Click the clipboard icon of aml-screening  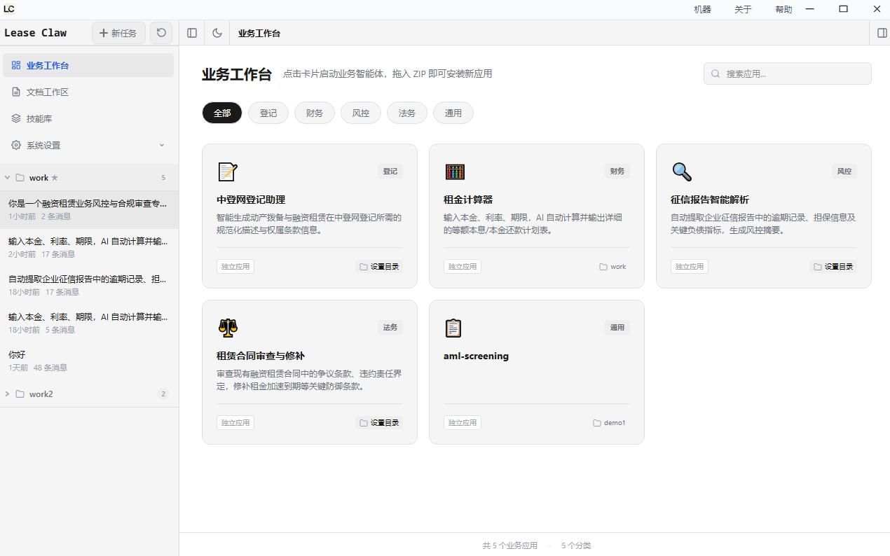coord(454,328)
